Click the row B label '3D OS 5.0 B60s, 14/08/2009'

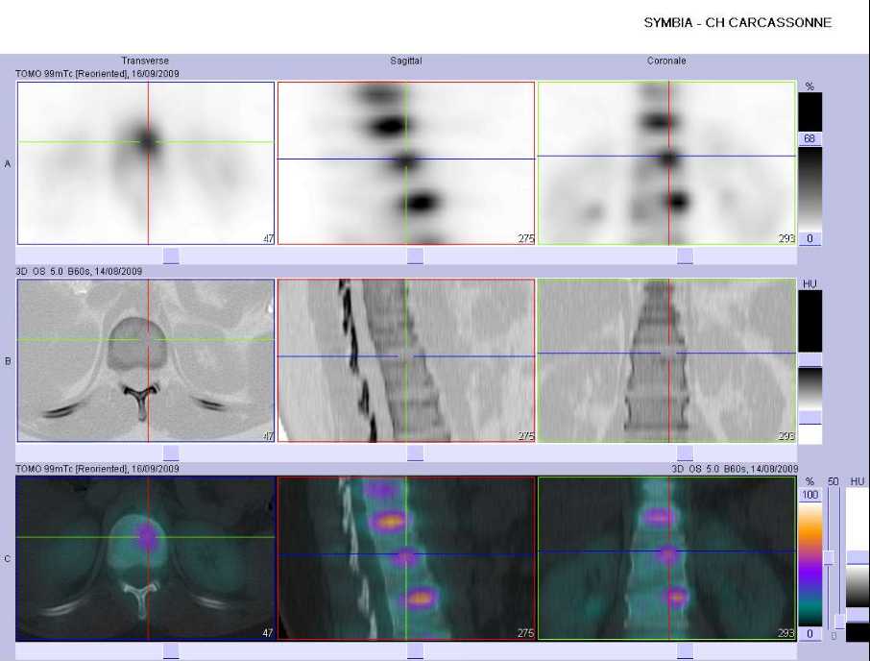point(79,271)
